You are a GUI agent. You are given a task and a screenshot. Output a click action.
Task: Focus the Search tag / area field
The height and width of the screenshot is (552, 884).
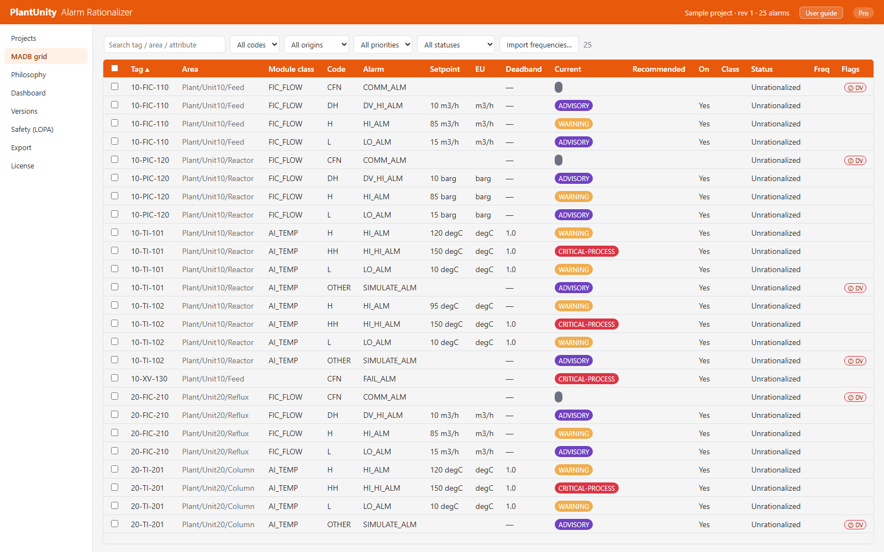pos(164,45)
